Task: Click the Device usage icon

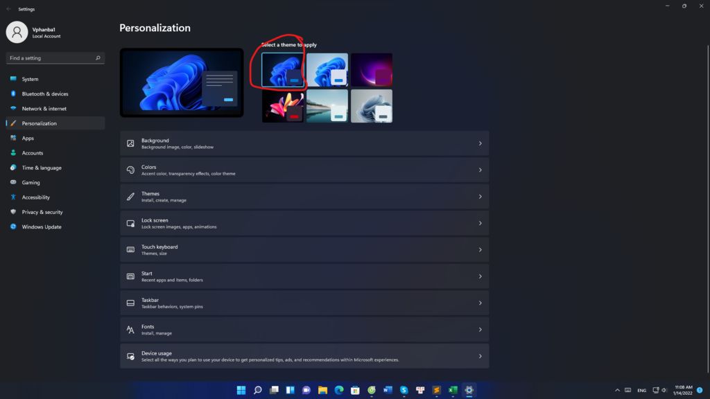Action: (130, 356)
